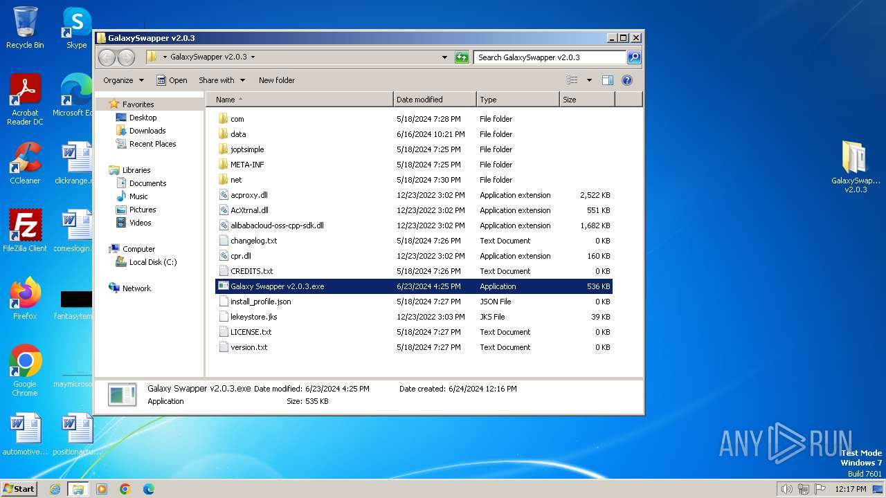Select GalaxySwapper v2.0.3 archive on desktop
This screenshot has width=886, height=498.
point(856,167)
